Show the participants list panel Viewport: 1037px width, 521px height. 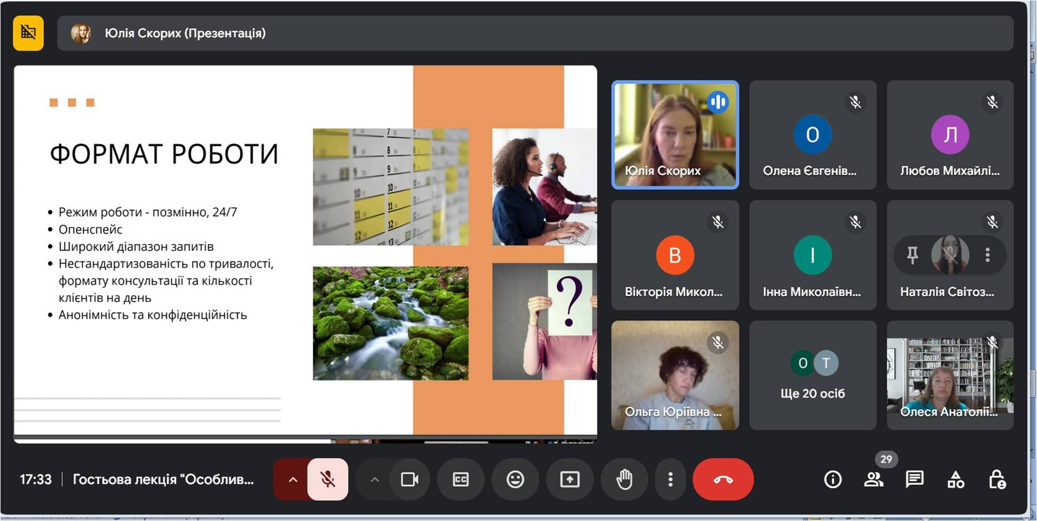point(874,479)
